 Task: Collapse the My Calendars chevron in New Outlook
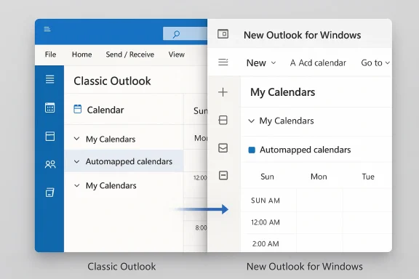click(251, 121)
